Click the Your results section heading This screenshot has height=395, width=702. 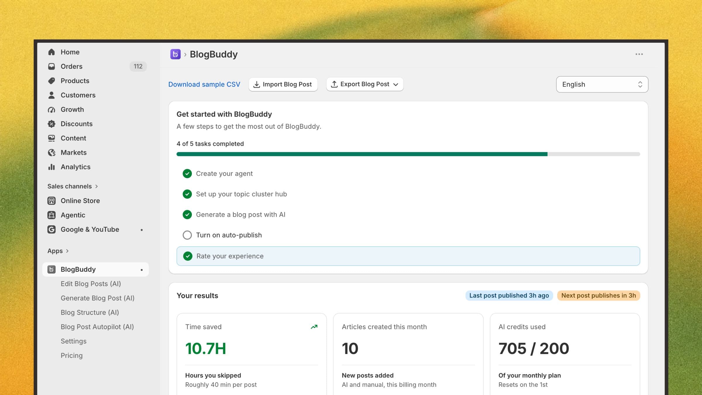coord(197,296)
